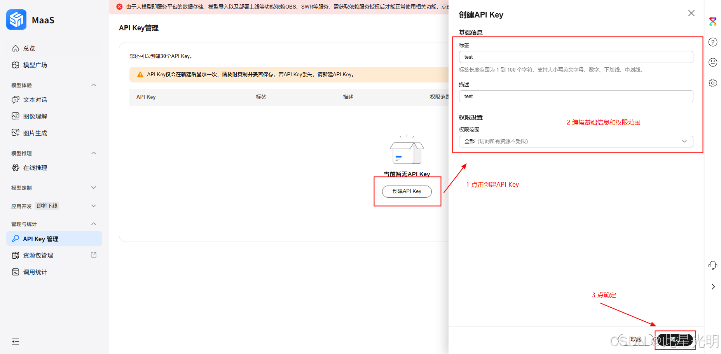The image size is (721, 354).
Task: Click the 创建API Key button
Action: coord(407,191)
